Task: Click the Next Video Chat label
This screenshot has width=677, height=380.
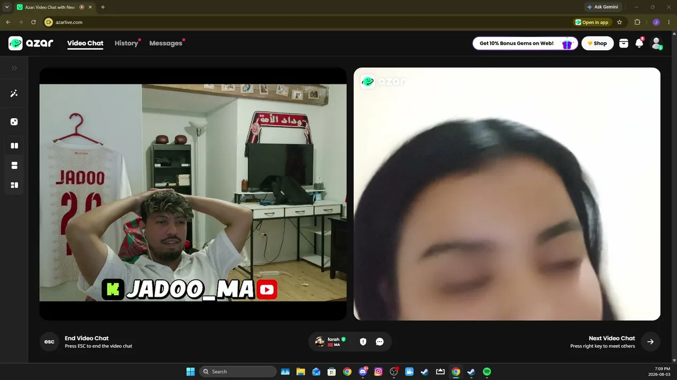Action: tap(611, 338)
